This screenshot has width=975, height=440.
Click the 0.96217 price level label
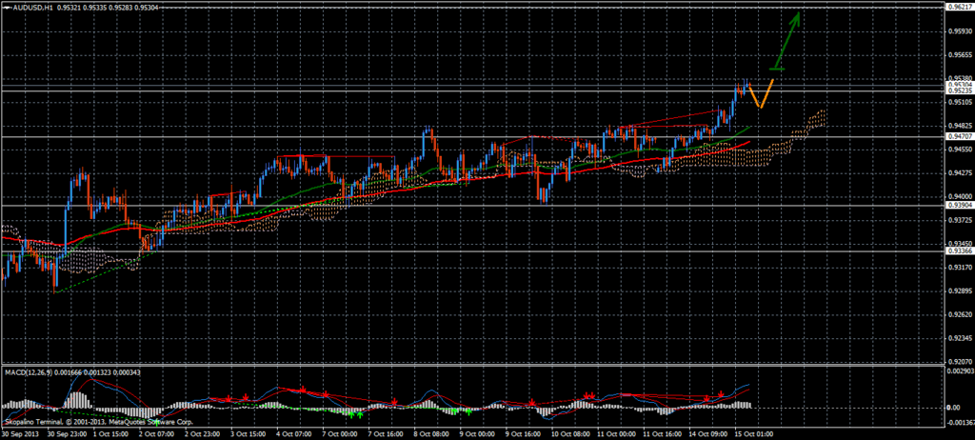(x=960, y=7)
